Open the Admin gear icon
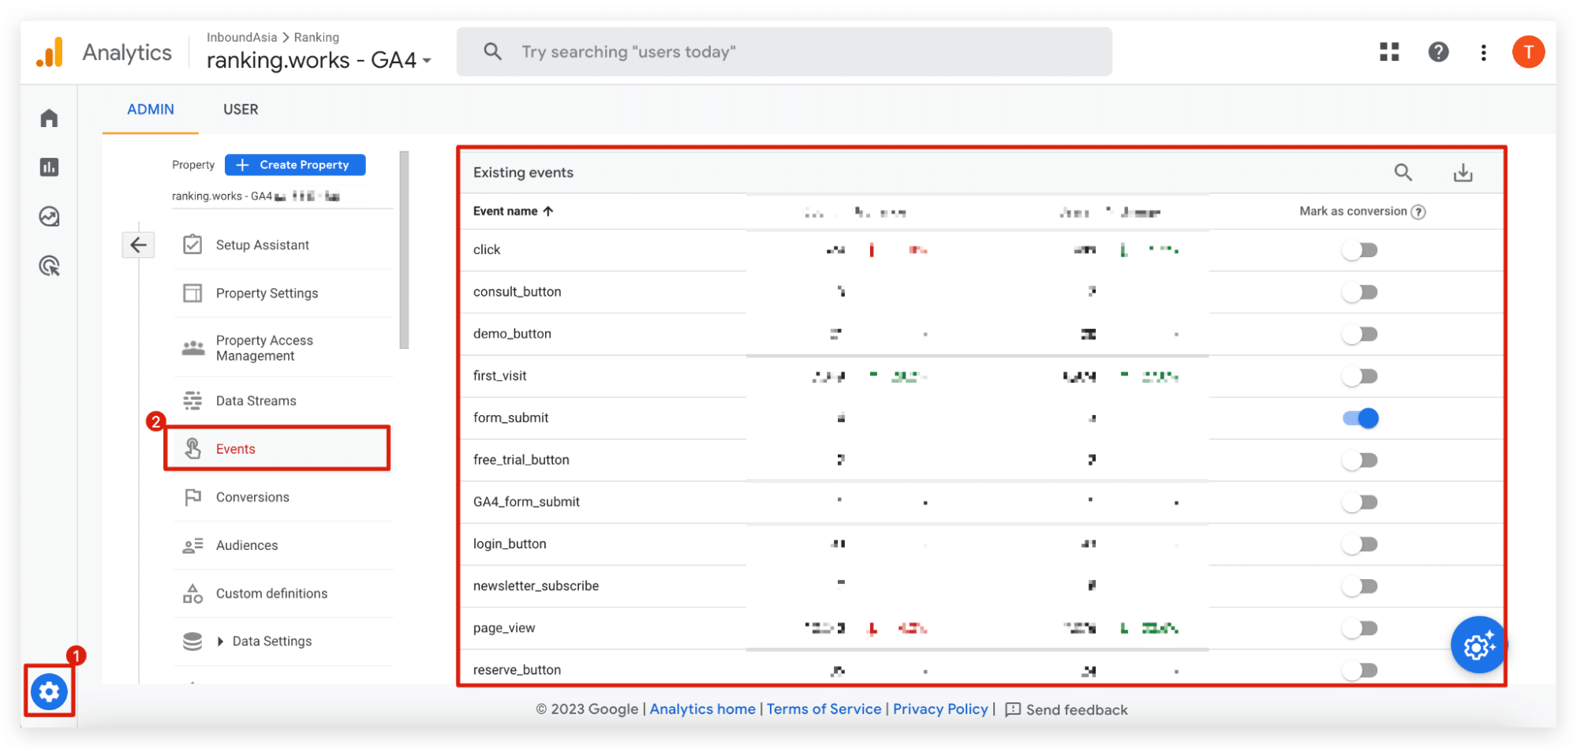1577x748 pixels. pyautogui.click(x=49, y=692)
